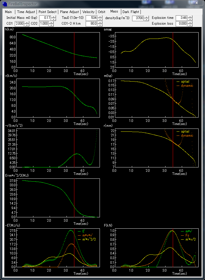
Task: Increase Initial Mass m0 with up arrow
Action: point(53,17)
